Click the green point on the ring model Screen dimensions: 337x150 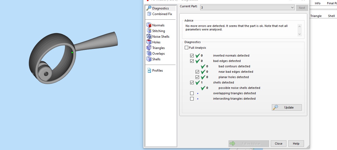click(72, 53)
